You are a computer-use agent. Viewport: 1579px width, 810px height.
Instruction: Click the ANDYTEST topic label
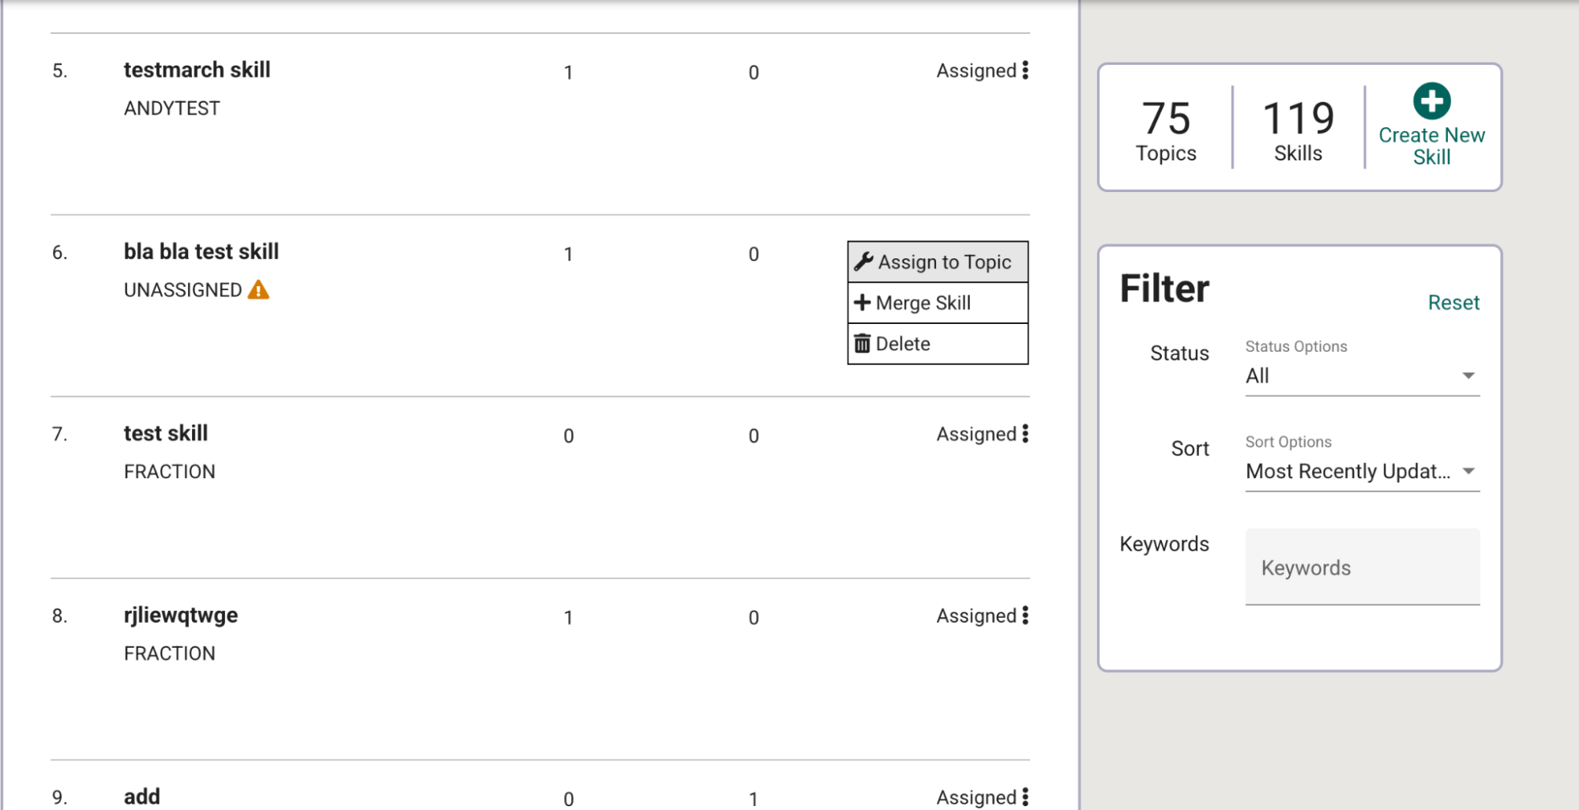(x=172, y=108)
